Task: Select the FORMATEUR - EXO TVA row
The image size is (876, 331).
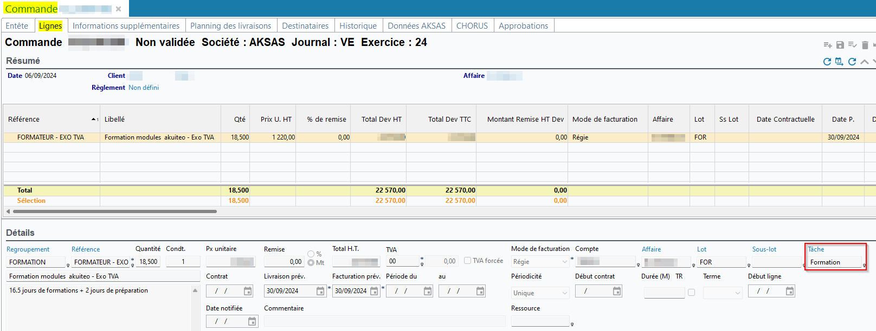Action: coord(439,137)
